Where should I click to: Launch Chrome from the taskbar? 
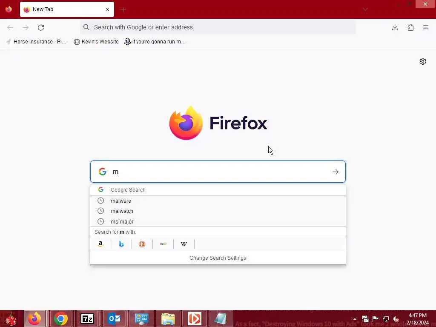tap(60, 318)
